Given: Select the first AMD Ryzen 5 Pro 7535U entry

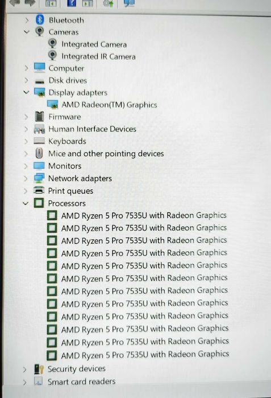Looking at the screenshot, I should pyautogui.click(x=144, y=215).
